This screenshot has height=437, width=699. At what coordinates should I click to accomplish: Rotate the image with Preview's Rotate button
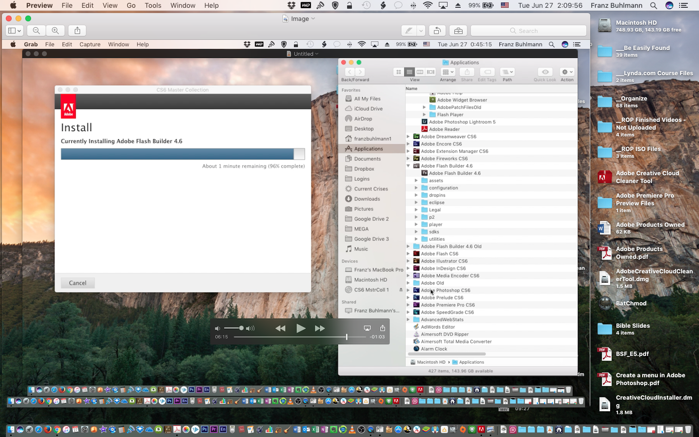[x=437, y=31]
